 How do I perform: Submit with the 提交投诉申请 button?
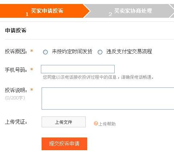click(64, 144)
